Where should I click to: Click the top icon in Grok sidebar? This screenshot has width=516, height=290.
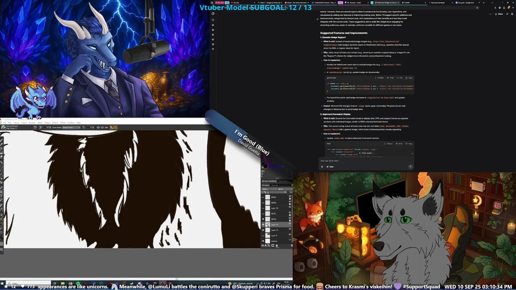[213, 14]
